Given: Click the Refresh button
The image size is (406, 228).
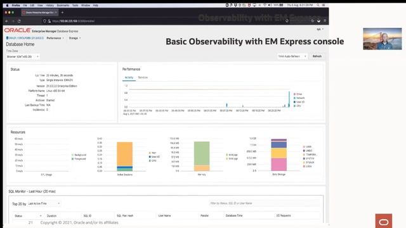Looking at the screenshot, I should point(317,56).
